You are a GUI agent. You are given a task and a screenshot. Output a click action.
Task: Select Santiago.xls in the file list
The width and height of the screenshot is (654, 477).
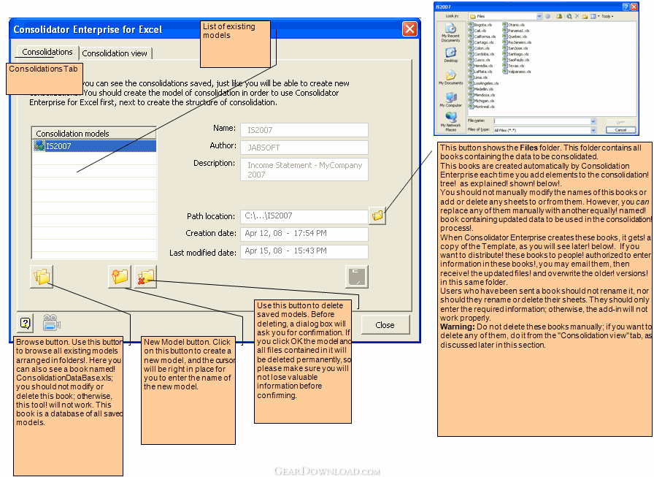[515, 54]
